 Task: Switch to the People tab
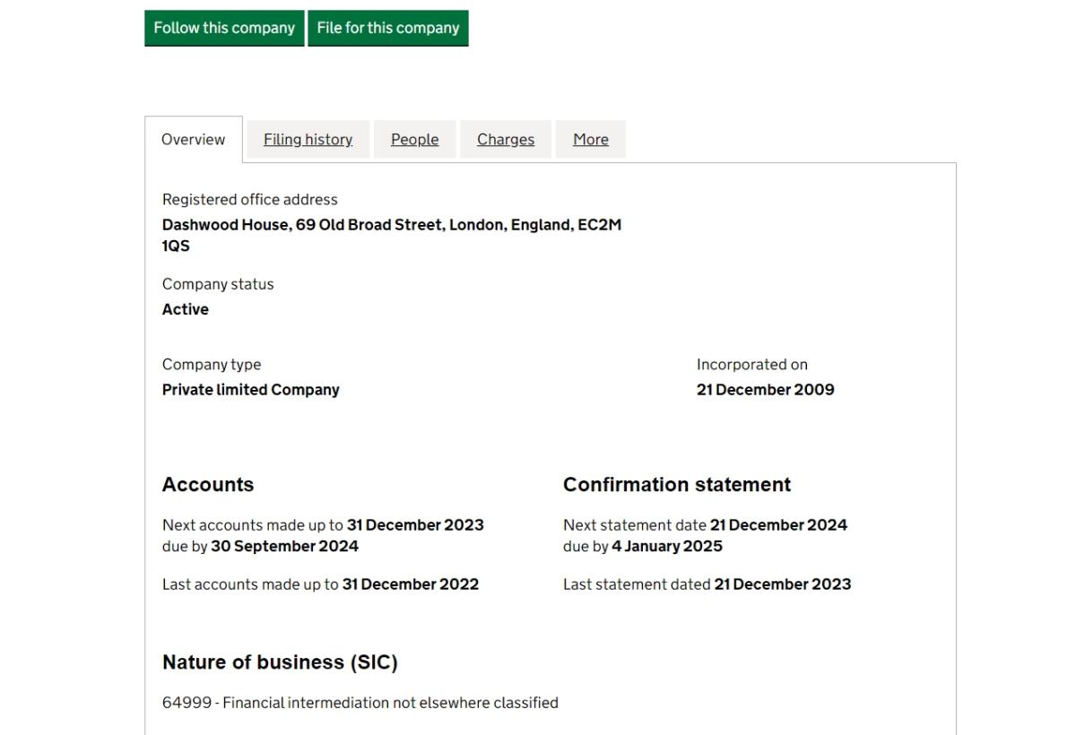point(414,140)
